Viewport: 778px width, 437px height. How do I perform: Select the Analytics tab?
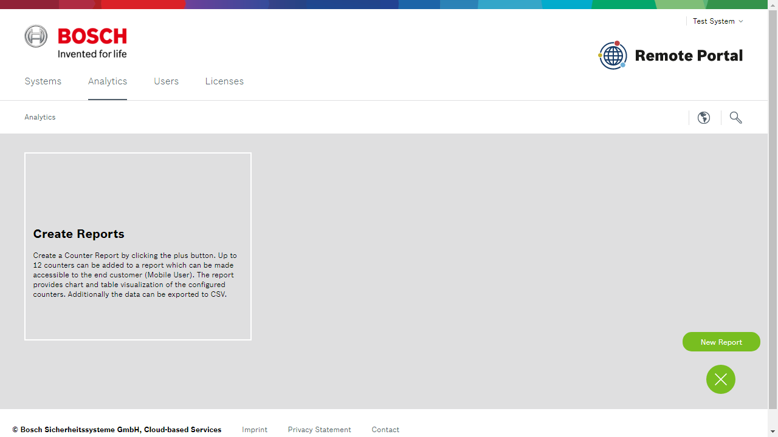tap(108, 81)
